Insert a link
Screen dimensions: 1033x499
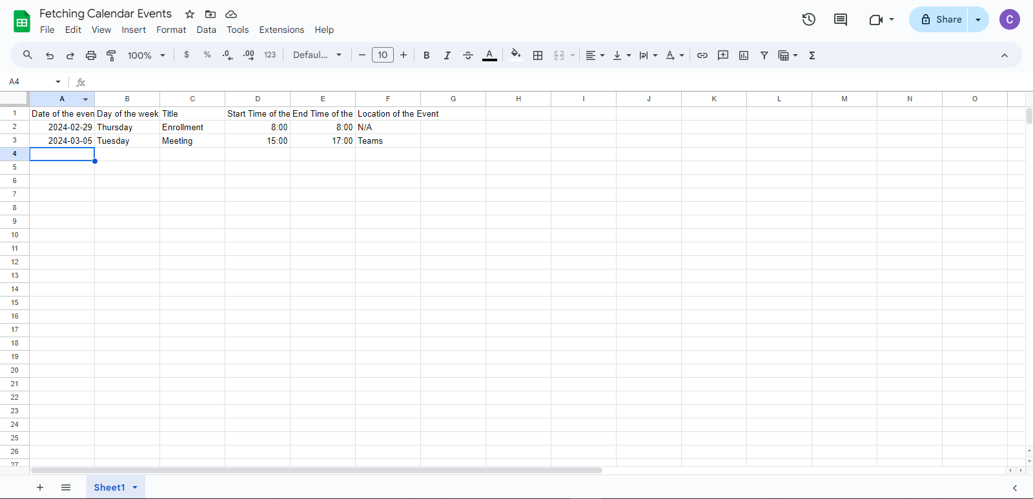pyautogui.click(x=702, y=55)
